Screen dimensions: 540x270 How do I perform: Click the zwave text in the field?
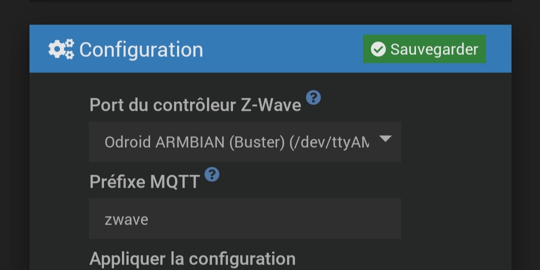[126, 220]
